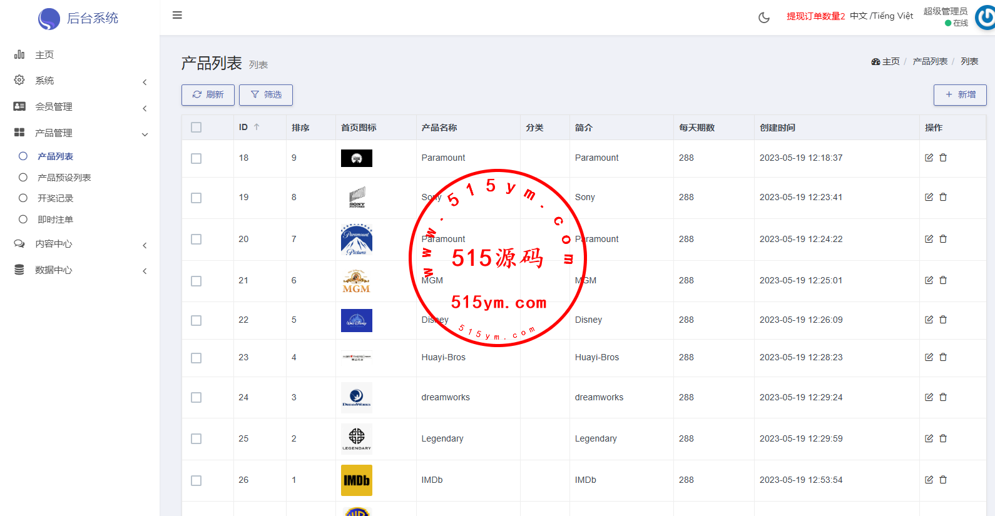Screen dimensions: 995x516
Task: Click the 产品管理 grid icon
Action: pos(19,133)
